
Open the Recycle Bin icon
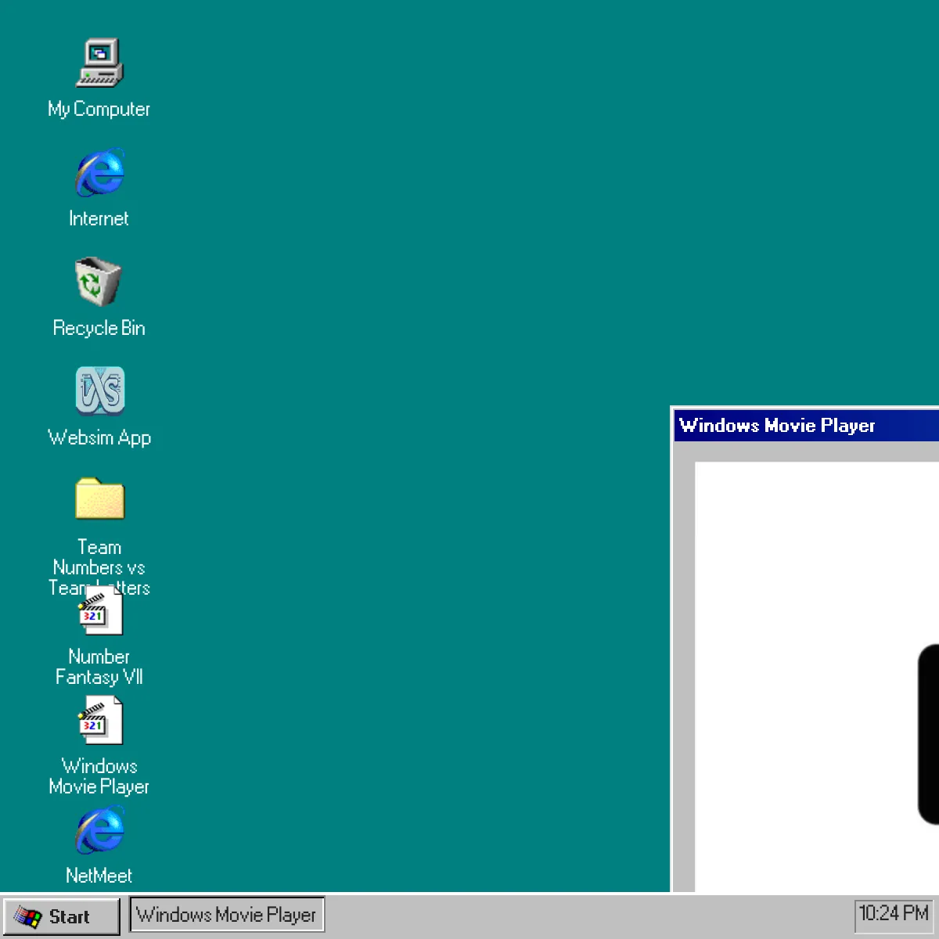(x=99, y=282)
